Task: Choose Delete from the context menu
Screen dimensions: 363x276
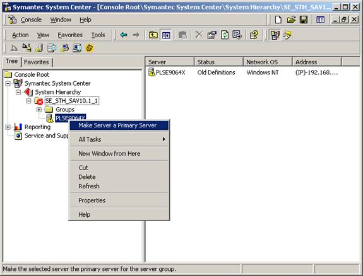Action: point(119,177)
